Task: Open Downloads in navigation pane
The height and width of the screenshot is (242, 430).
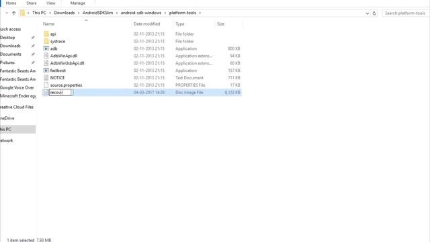Action: (10, 46)
